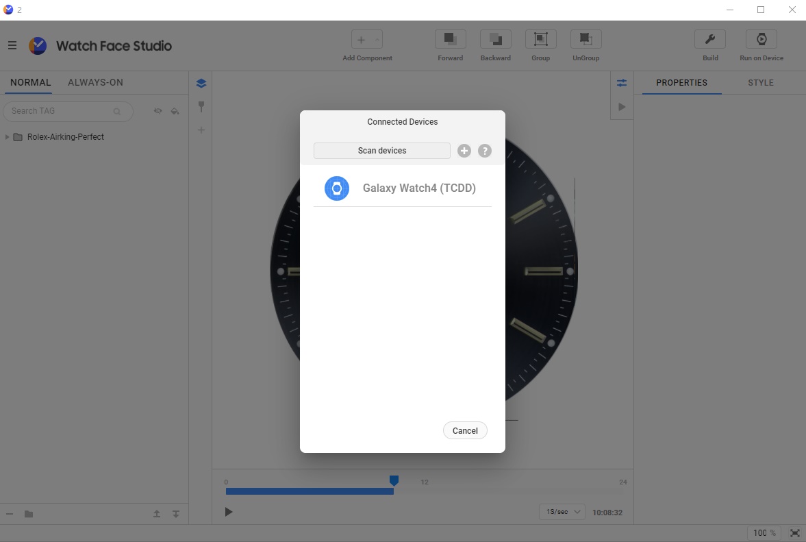The height and width of the screenshot is (542, 806).
Task: Open the STYLE tab
Action: [761, 83]
